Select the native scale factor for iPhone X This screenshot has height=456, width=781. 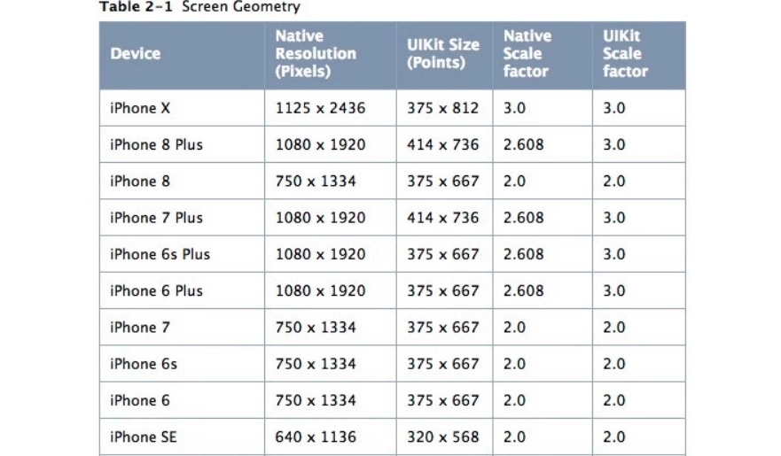(515, 108)
